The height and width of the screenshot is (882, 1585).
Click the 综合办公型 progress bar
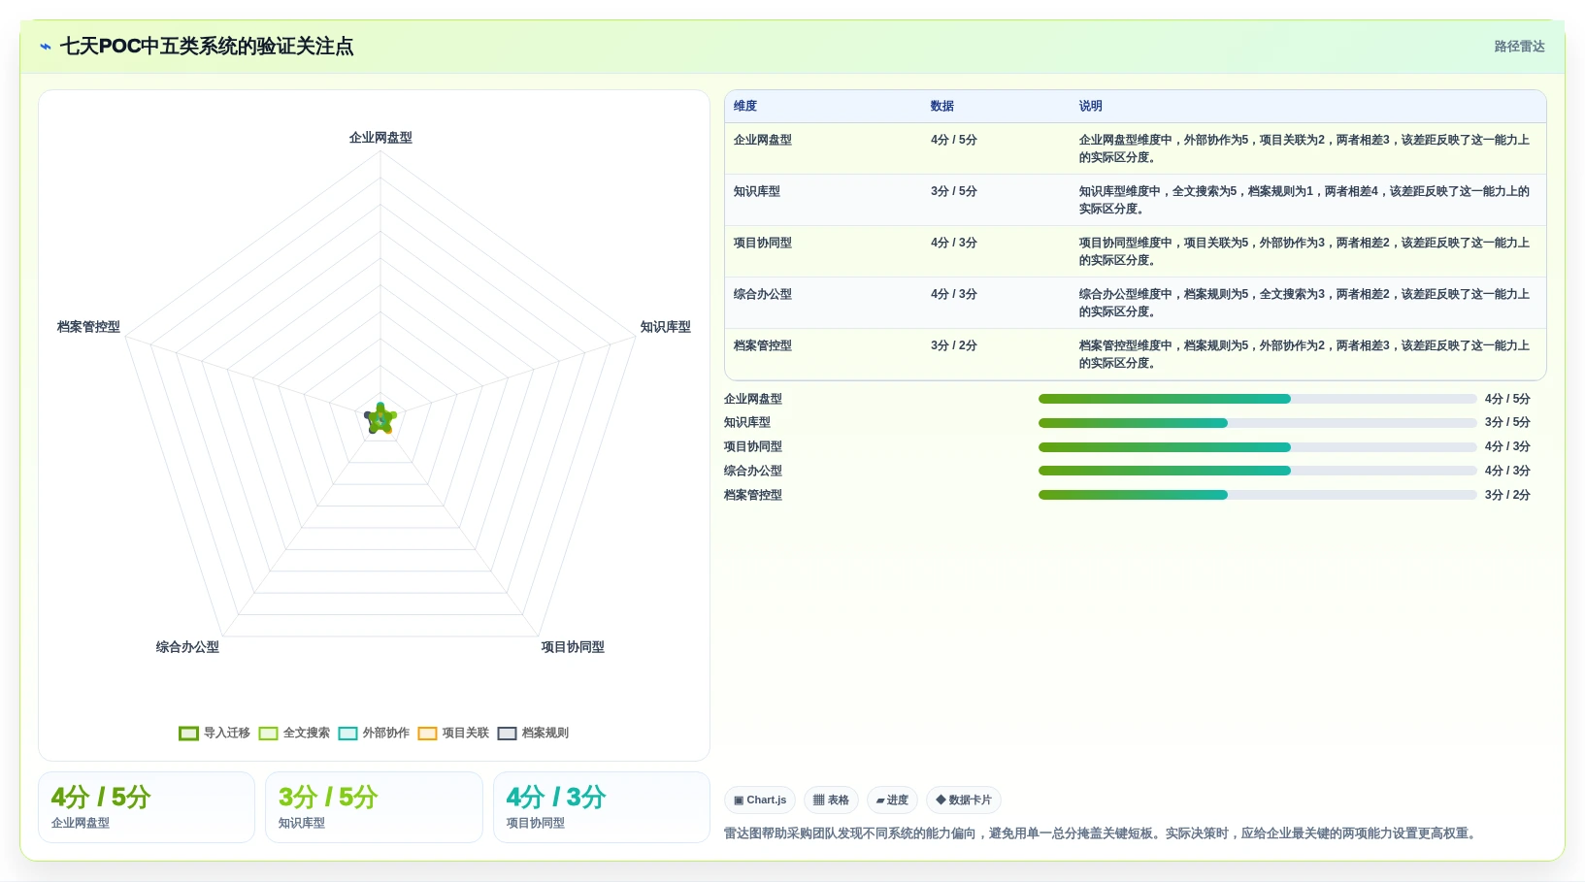coord(1257,471)
